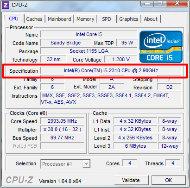Click the Version 1.64.0.x64 text

tap(60, 181)
